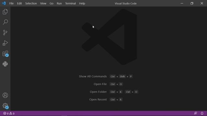Screen dimensions: 207x116
Task: Open the Manage gear icon
Action: tap(5, 106)
